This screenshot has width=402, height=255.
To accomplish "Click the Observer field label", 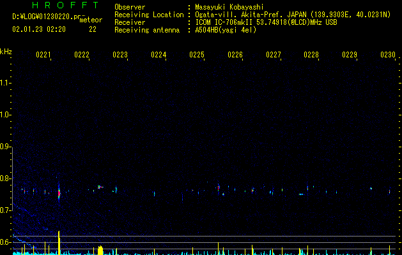I will coord(130,7).
